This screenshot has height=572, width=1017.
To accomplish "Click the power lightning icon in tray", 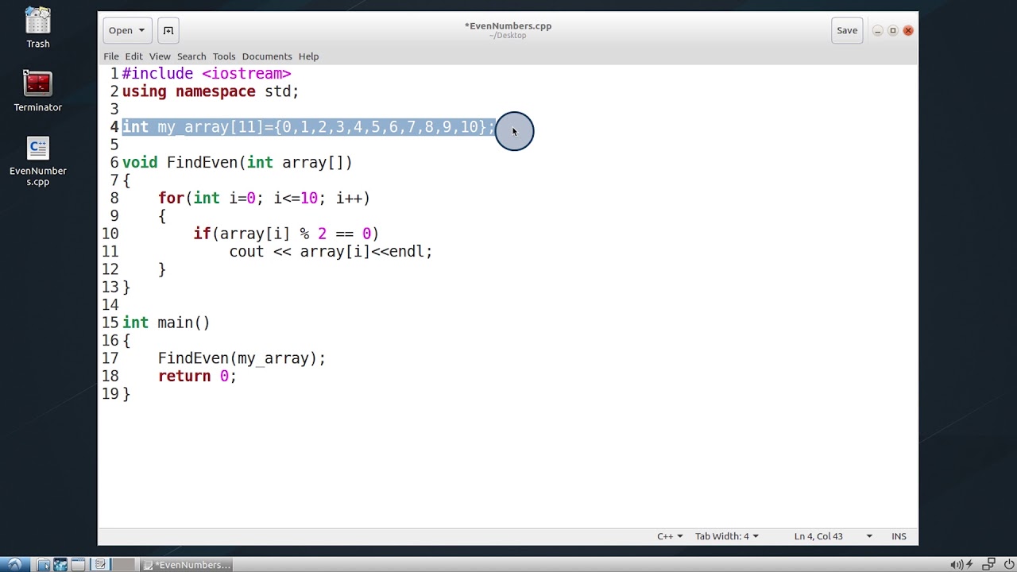I will pos(969,565).
